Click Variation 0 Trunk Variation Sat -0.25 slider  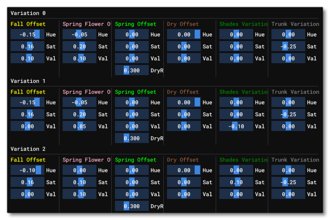pos(288,46)
